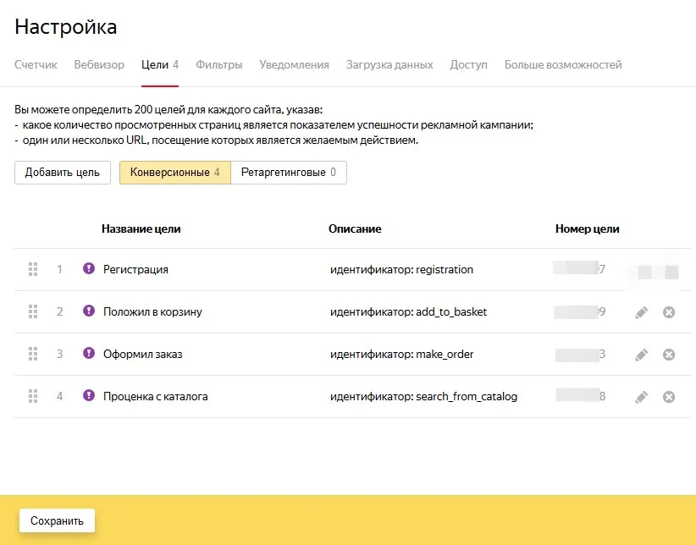Click the «Добавить цель» button

(x=62, y=173)
